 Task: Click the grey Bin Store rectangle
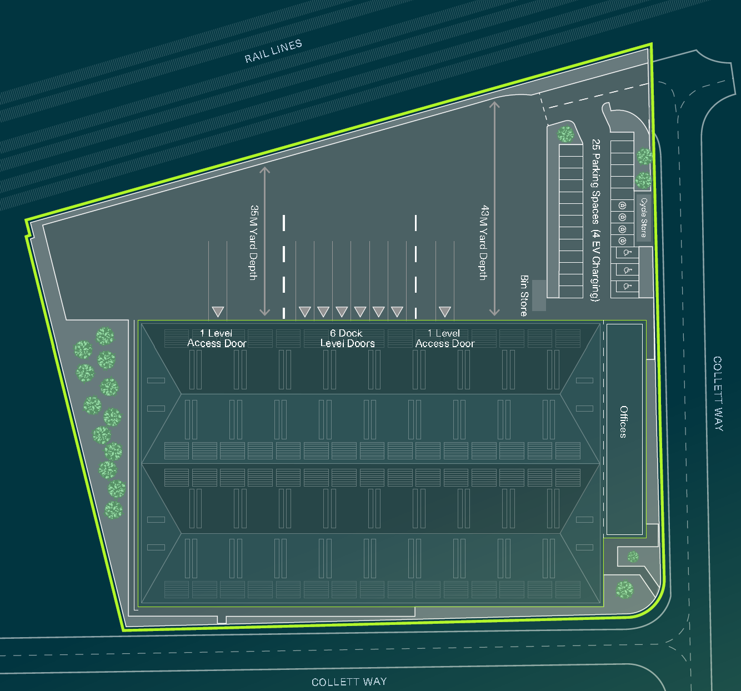pyautogui.click(x=539, y=296)
